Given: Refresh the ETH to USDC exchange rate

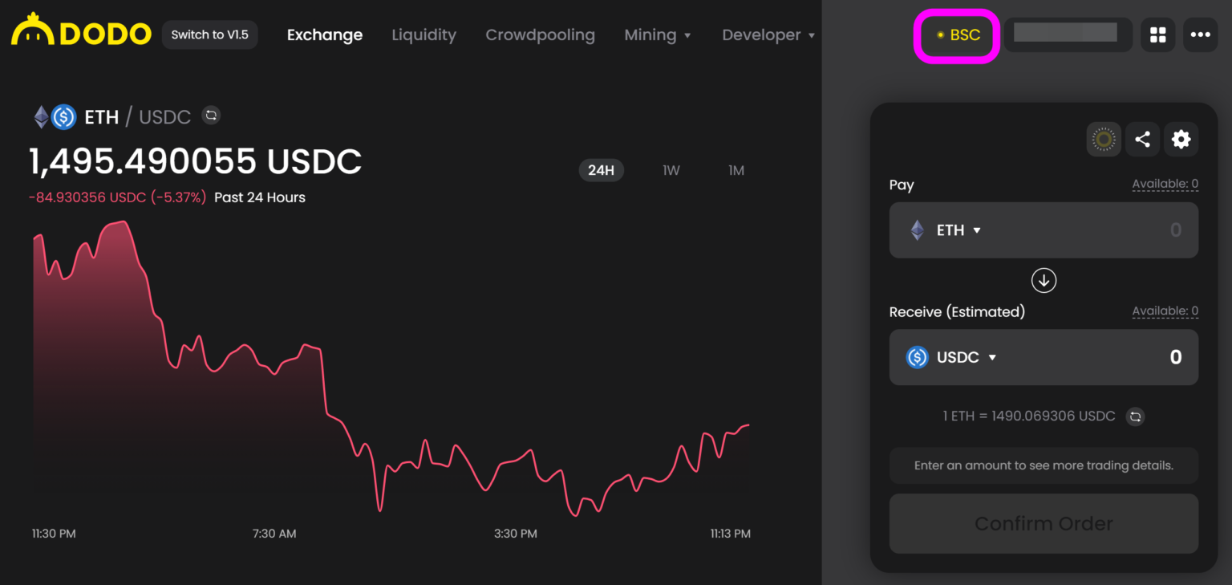Looking at the screenshot, I should point(1135,416).
